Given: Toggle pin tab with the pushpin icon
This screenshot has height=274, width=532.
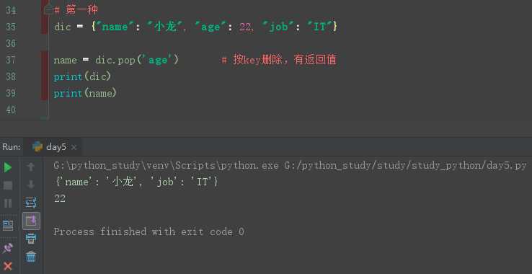Looking at the screenshot, I should tap(7, 248).
